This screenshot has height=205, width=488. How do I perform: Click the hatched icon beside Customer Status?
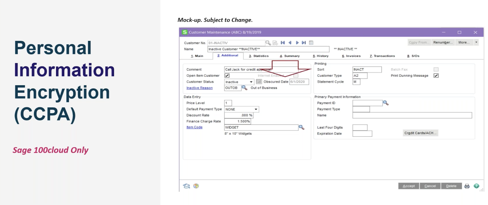pos(259,82)
